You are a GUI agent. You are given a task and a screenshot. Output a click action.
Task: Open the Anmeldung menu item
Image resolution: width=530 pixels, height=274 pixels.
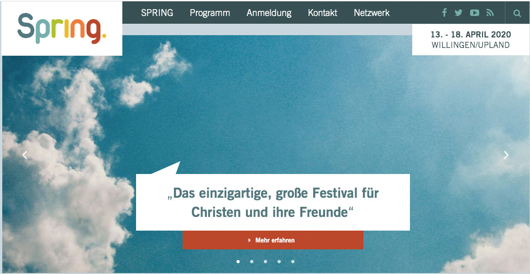pyautogui.click(x=269, y=13)
